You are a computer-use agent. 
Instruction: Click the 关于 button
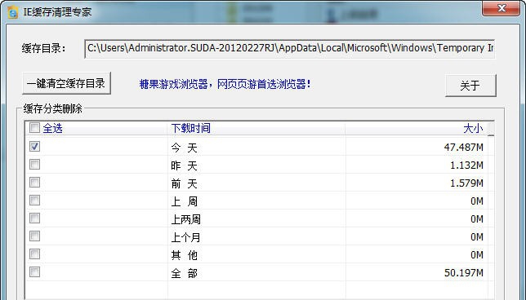click(x=470, y=86)
